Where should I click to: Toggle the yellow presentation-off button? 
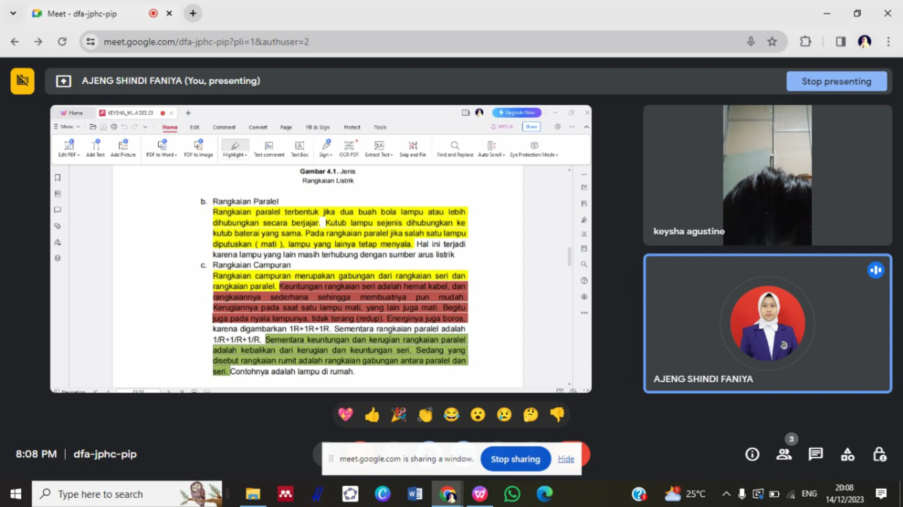[x=23, y=81]
